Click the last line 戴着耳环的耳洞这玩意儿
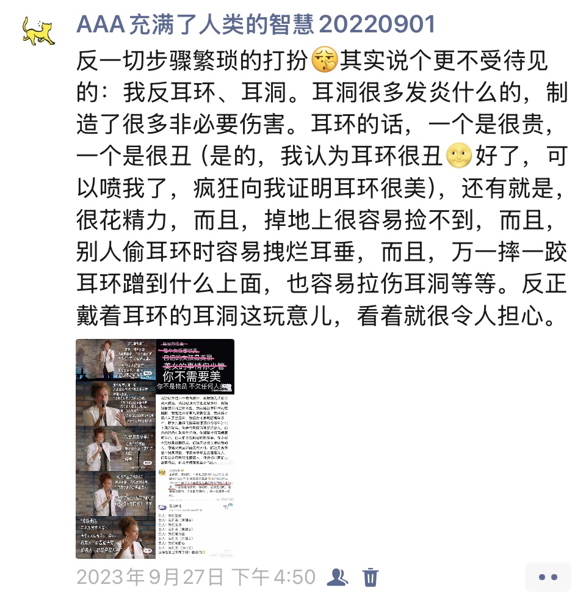Screen dimensions: 586x593 click(204, 315)
